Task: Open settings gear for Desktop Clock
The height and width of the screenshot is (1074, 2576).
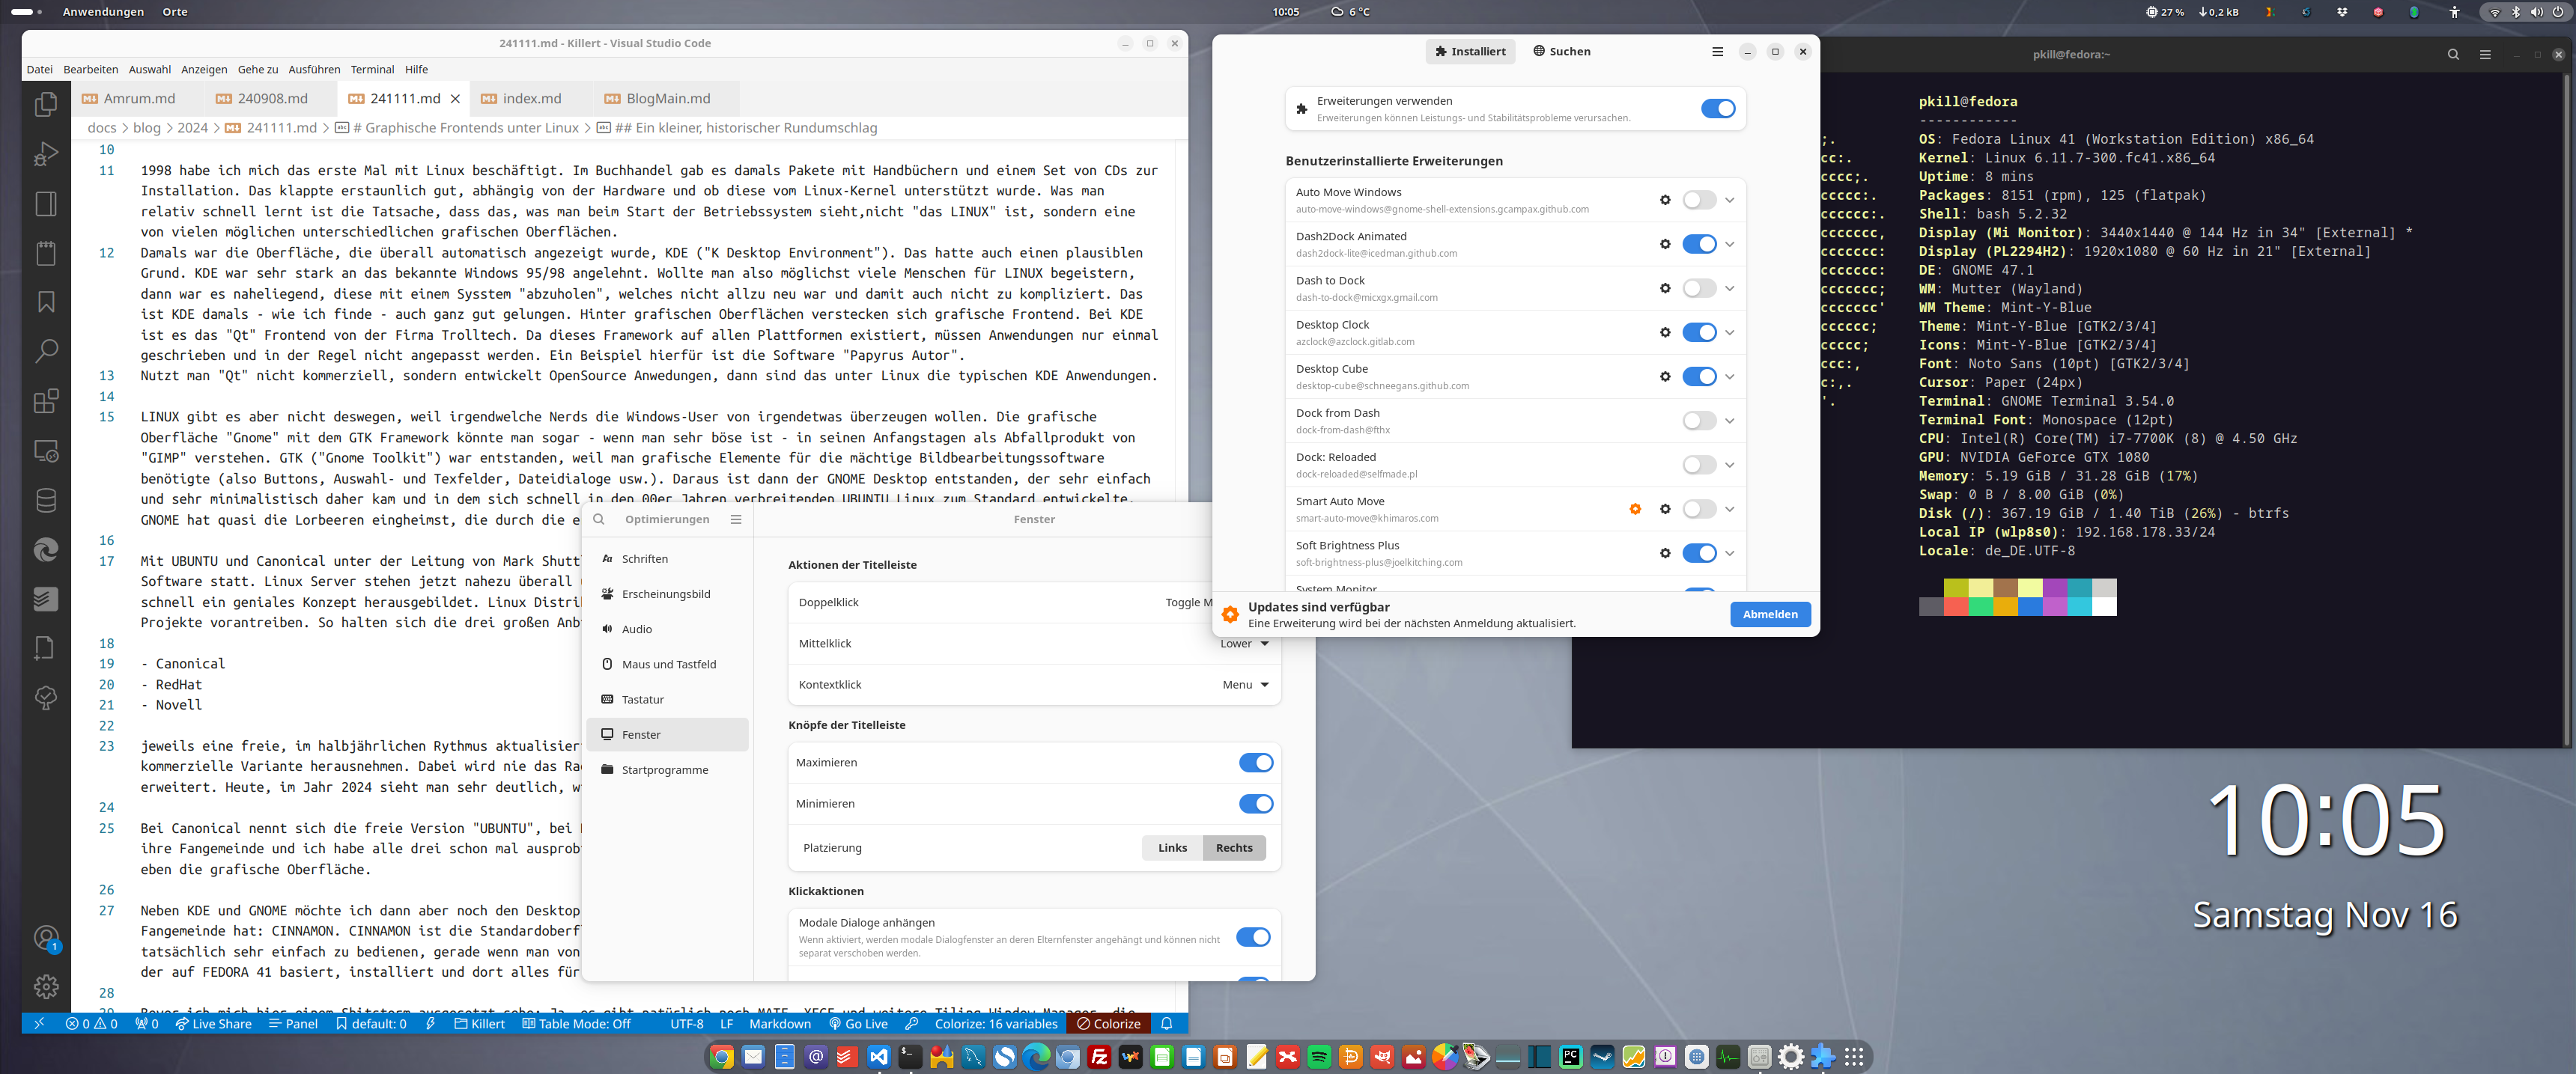Action: click(1665, 333)
